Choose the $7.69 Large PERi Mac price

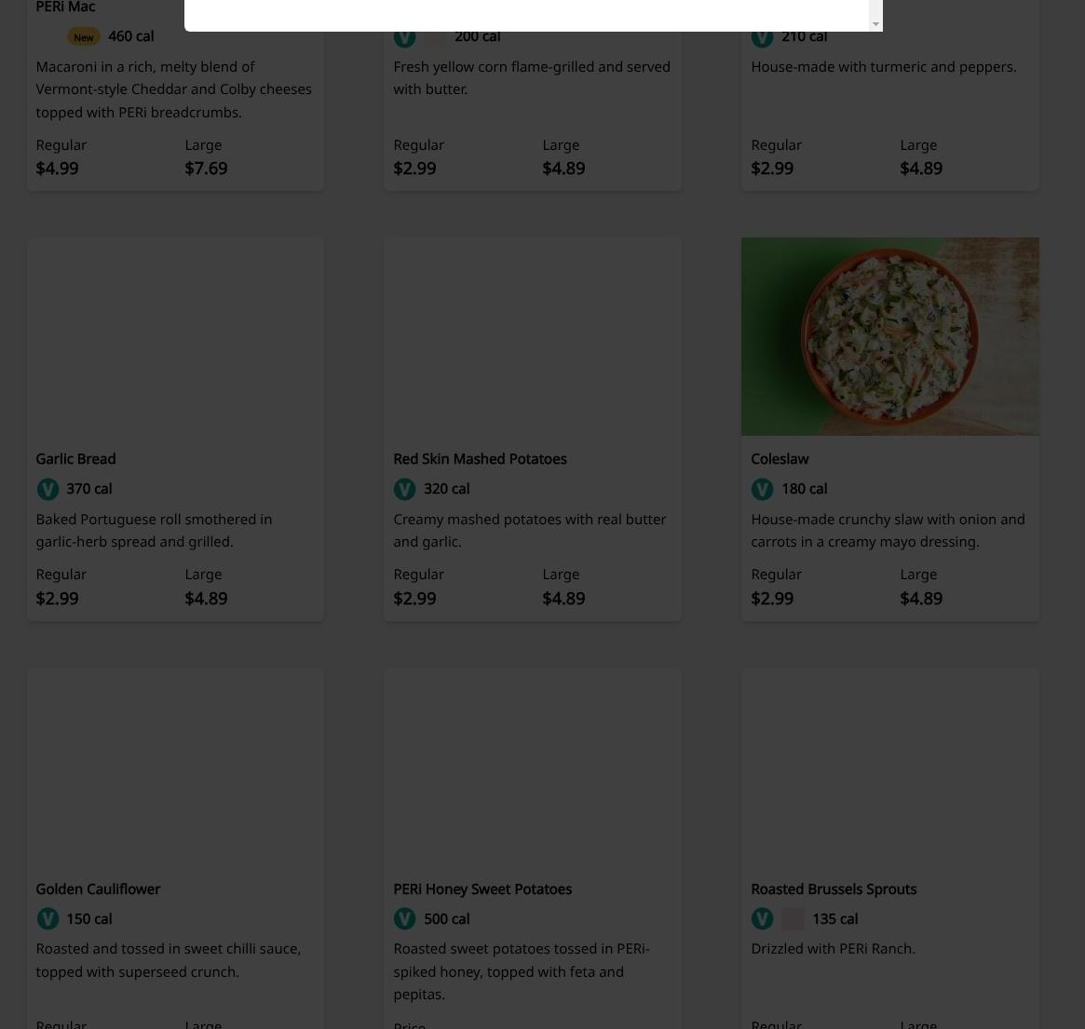click(206, 169)
